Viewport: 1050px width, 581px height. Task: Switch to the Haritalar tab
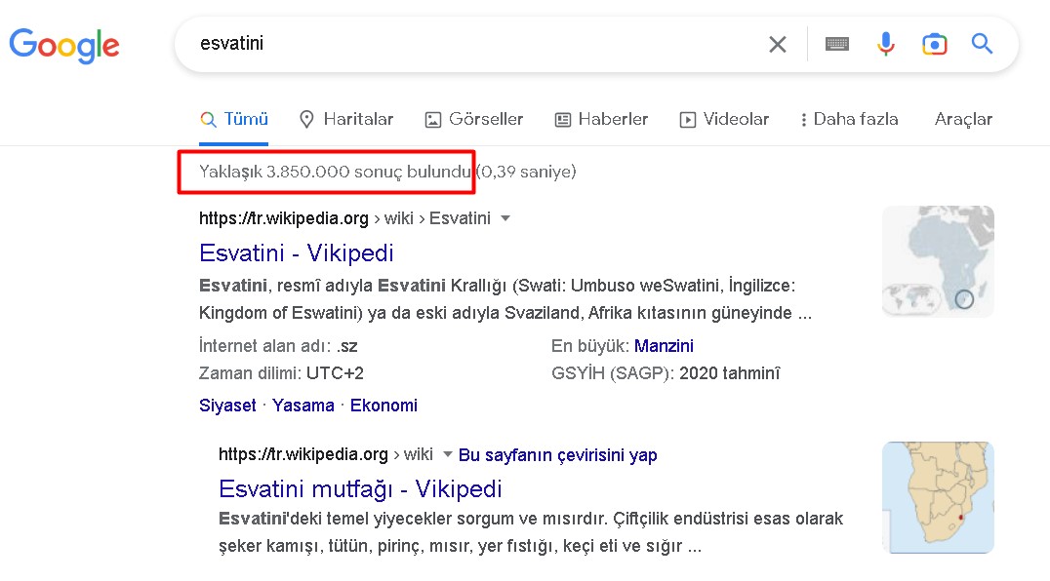(346, 119)
